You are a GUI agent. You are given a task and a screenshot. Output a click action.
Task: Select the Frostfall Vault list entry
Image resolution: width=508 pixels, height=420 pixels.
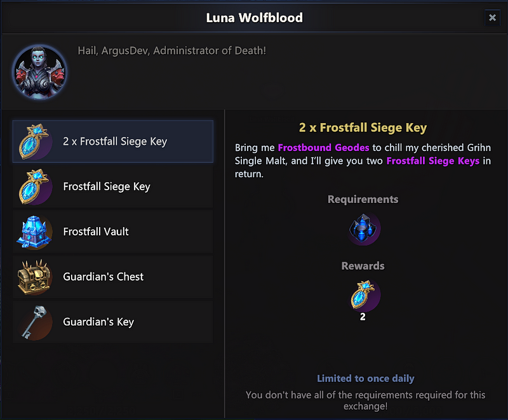pos(113,232)
